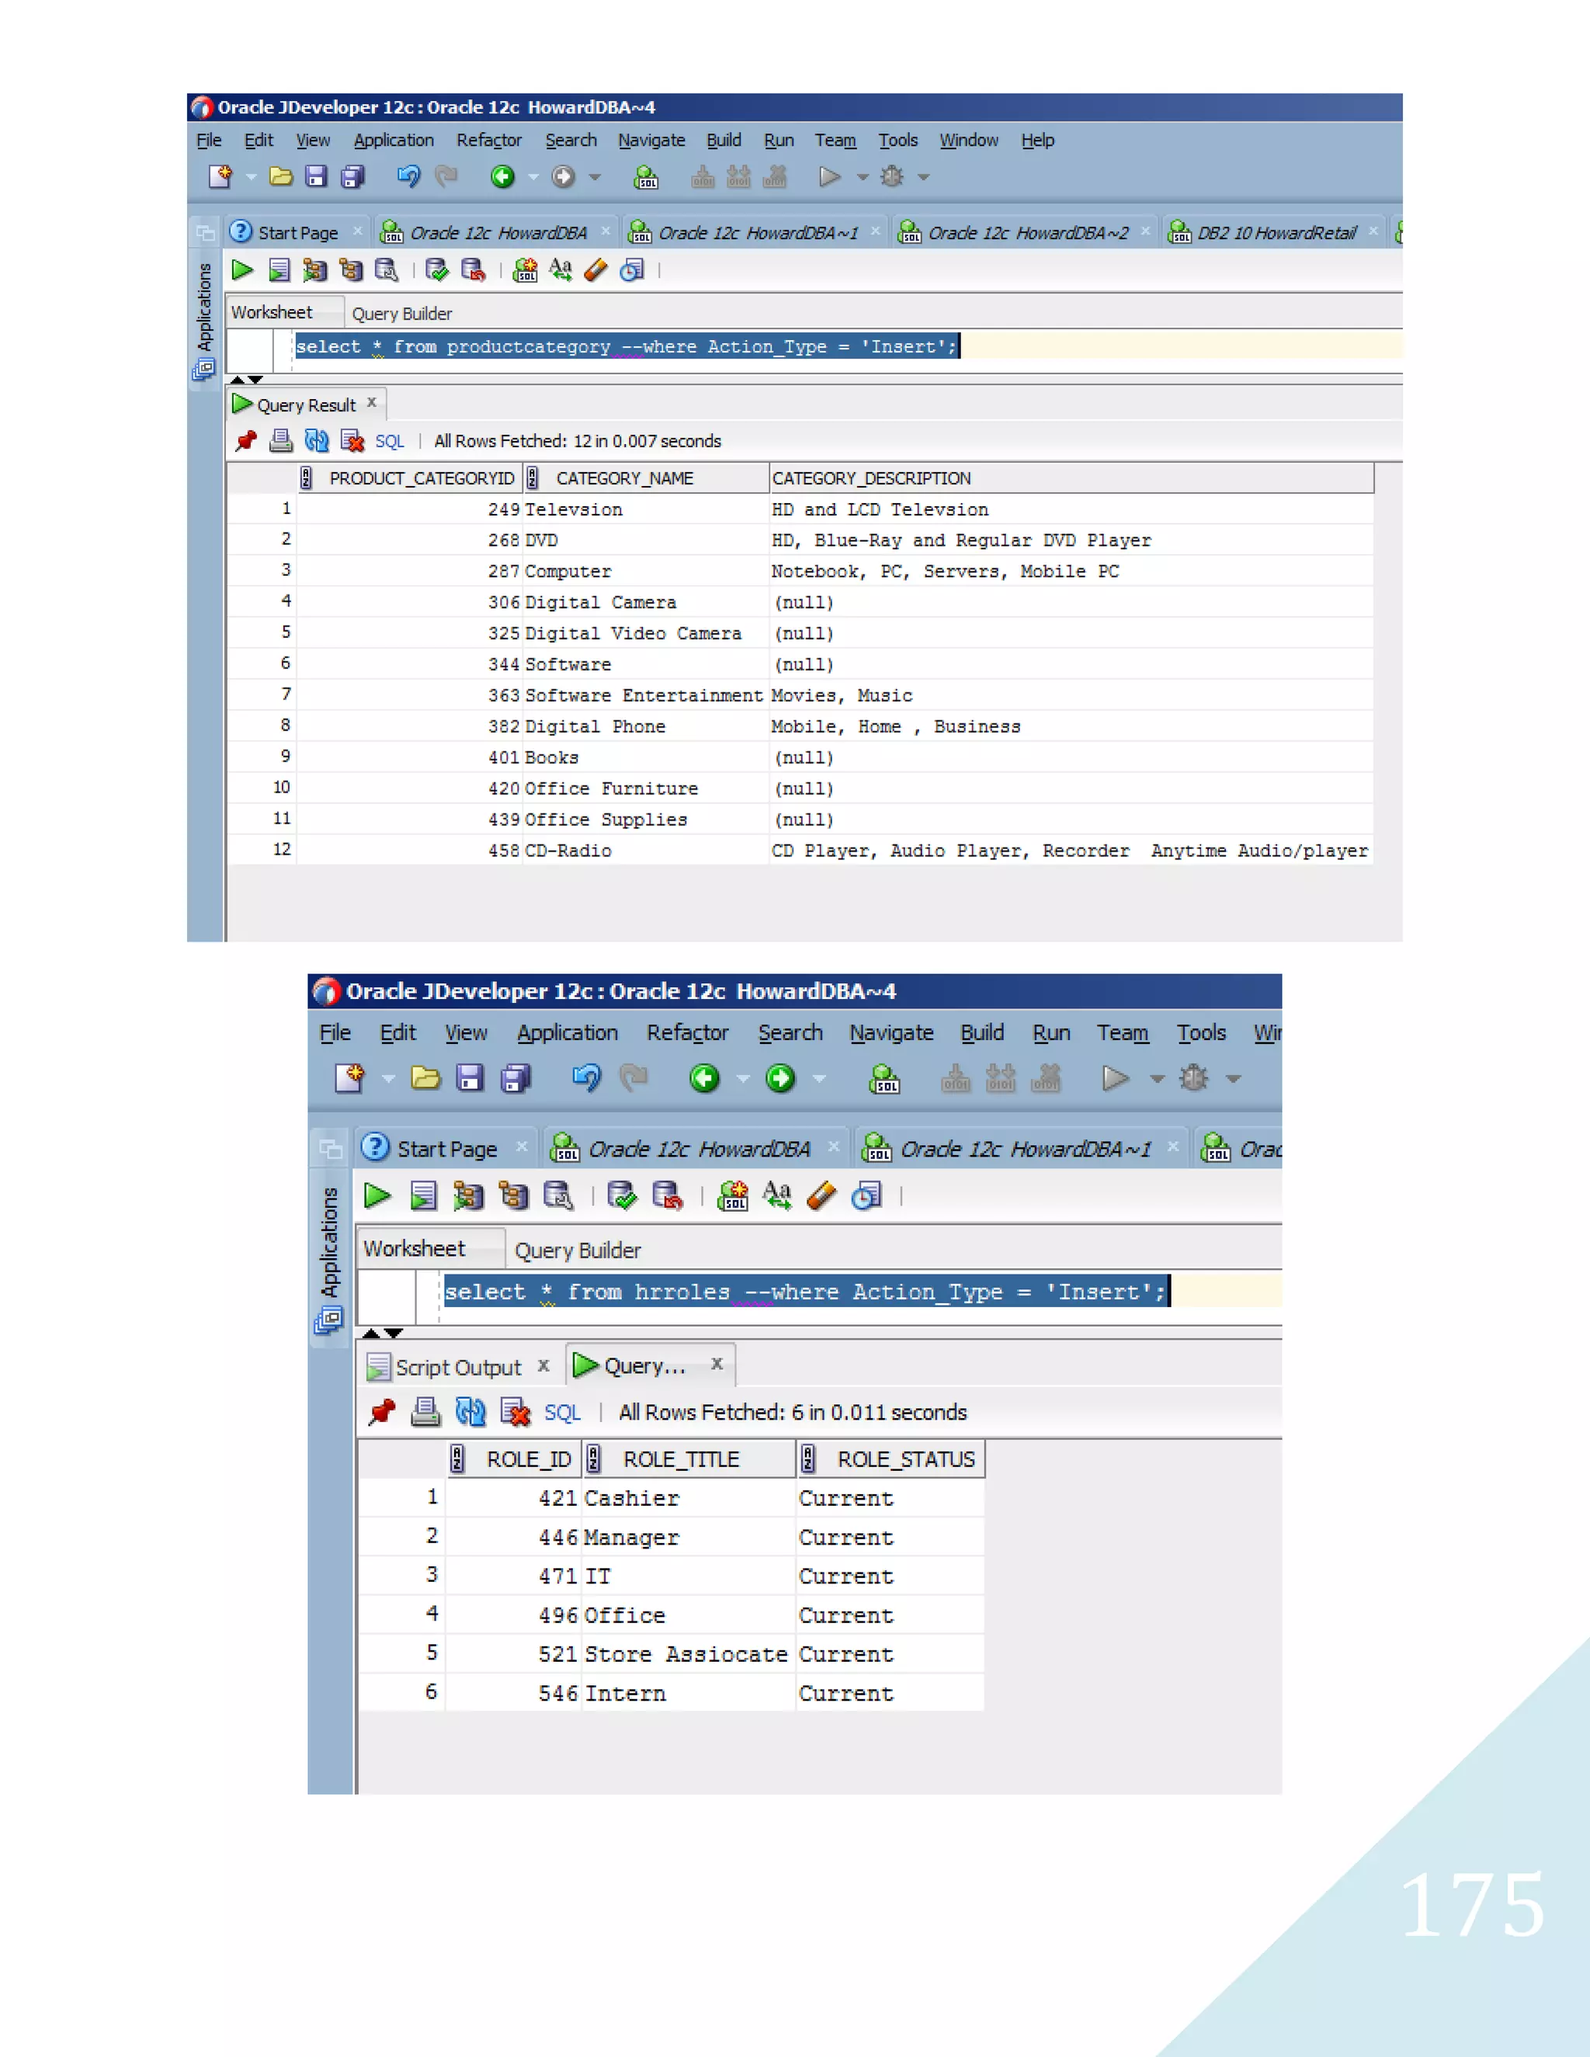Click CATEGORY_NAME column header
Image resolution: width=1590 pixels, height=2057 pixels.
[x=646, y=478]
